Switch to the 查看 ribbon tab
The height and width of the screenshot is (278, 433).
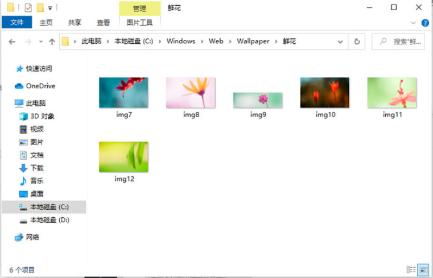104,23
